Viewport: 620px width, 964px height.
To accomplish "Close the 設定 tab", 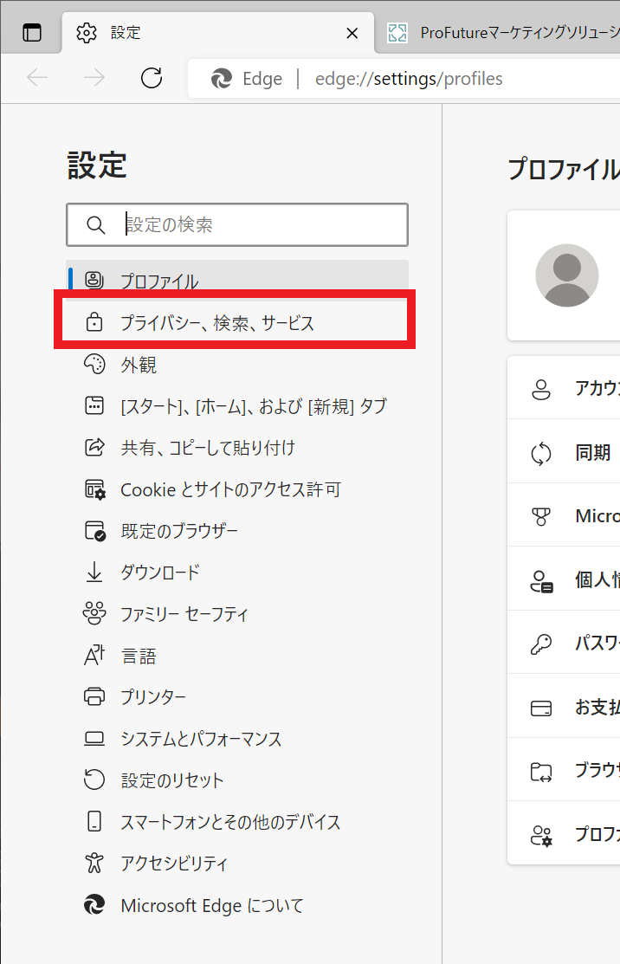I will [x=352, y=33].
